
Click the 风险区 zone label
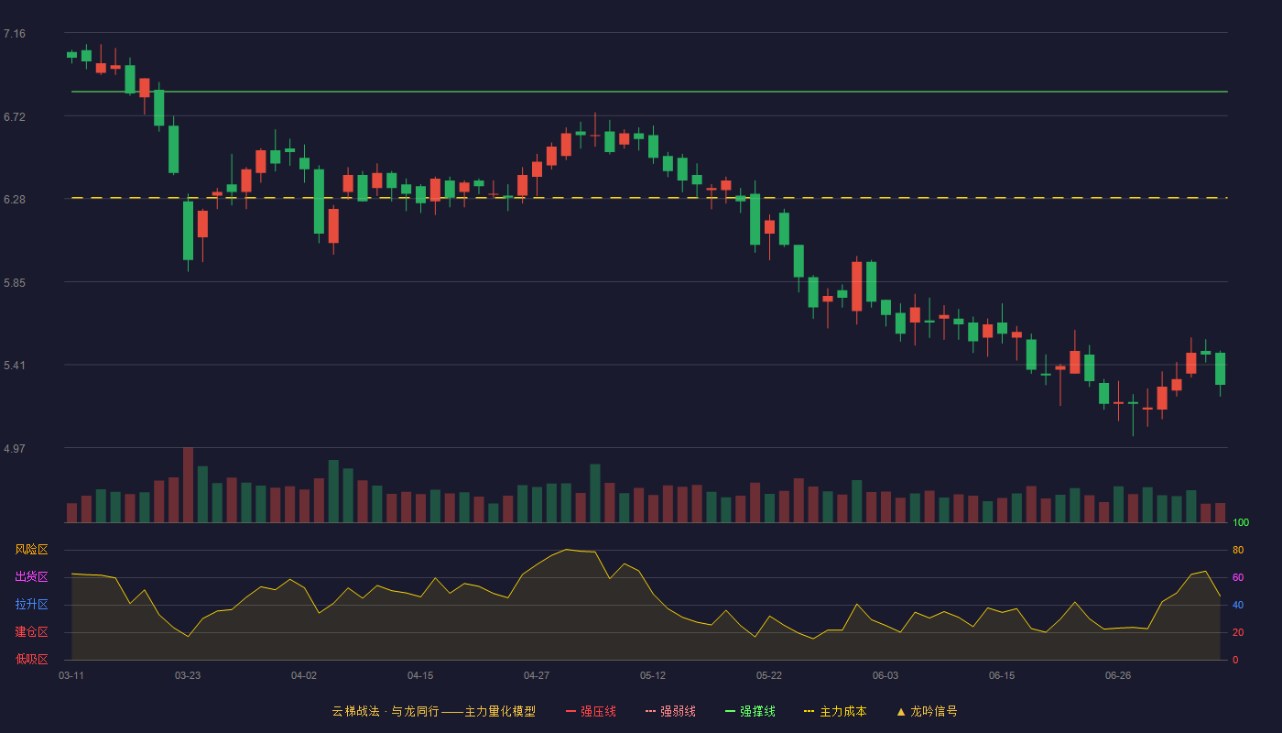coord(31,550)
